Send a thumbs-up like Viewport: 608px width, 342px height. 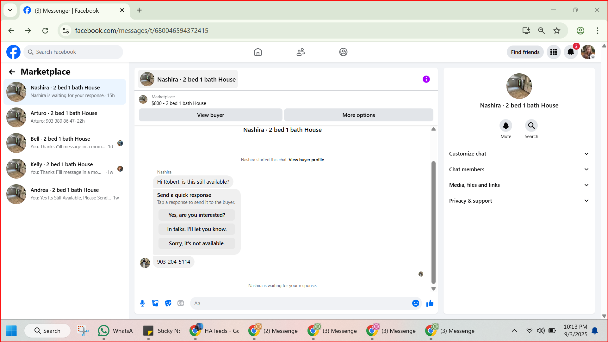430,303
